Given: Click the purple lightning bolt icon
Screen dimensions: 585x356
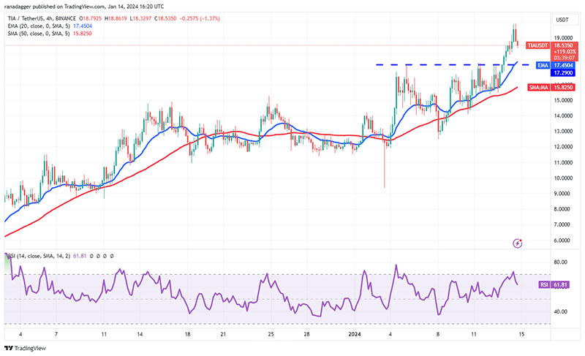Looking at the screenshot, I should click(x=518, y=243).
